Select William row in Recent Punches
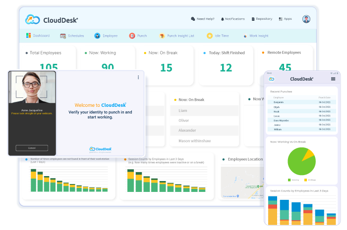Viewport: 347px width, 230px height. 302,130
